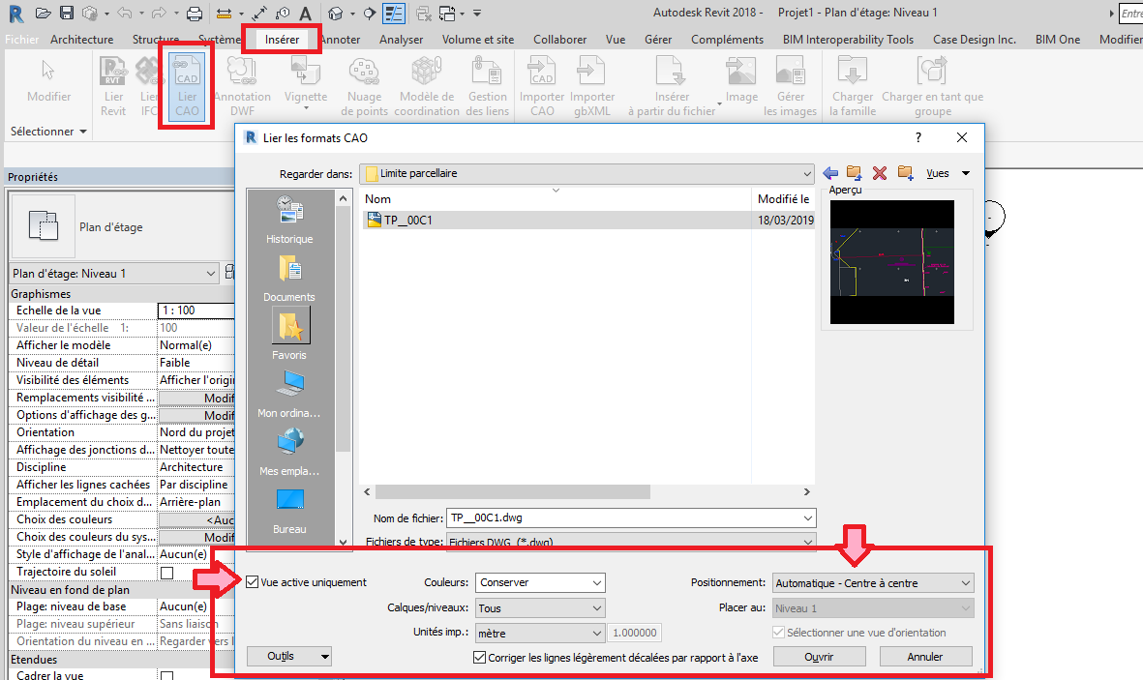
Task: Switch to the Gérer ribbon tab
Action: point(657,40)
